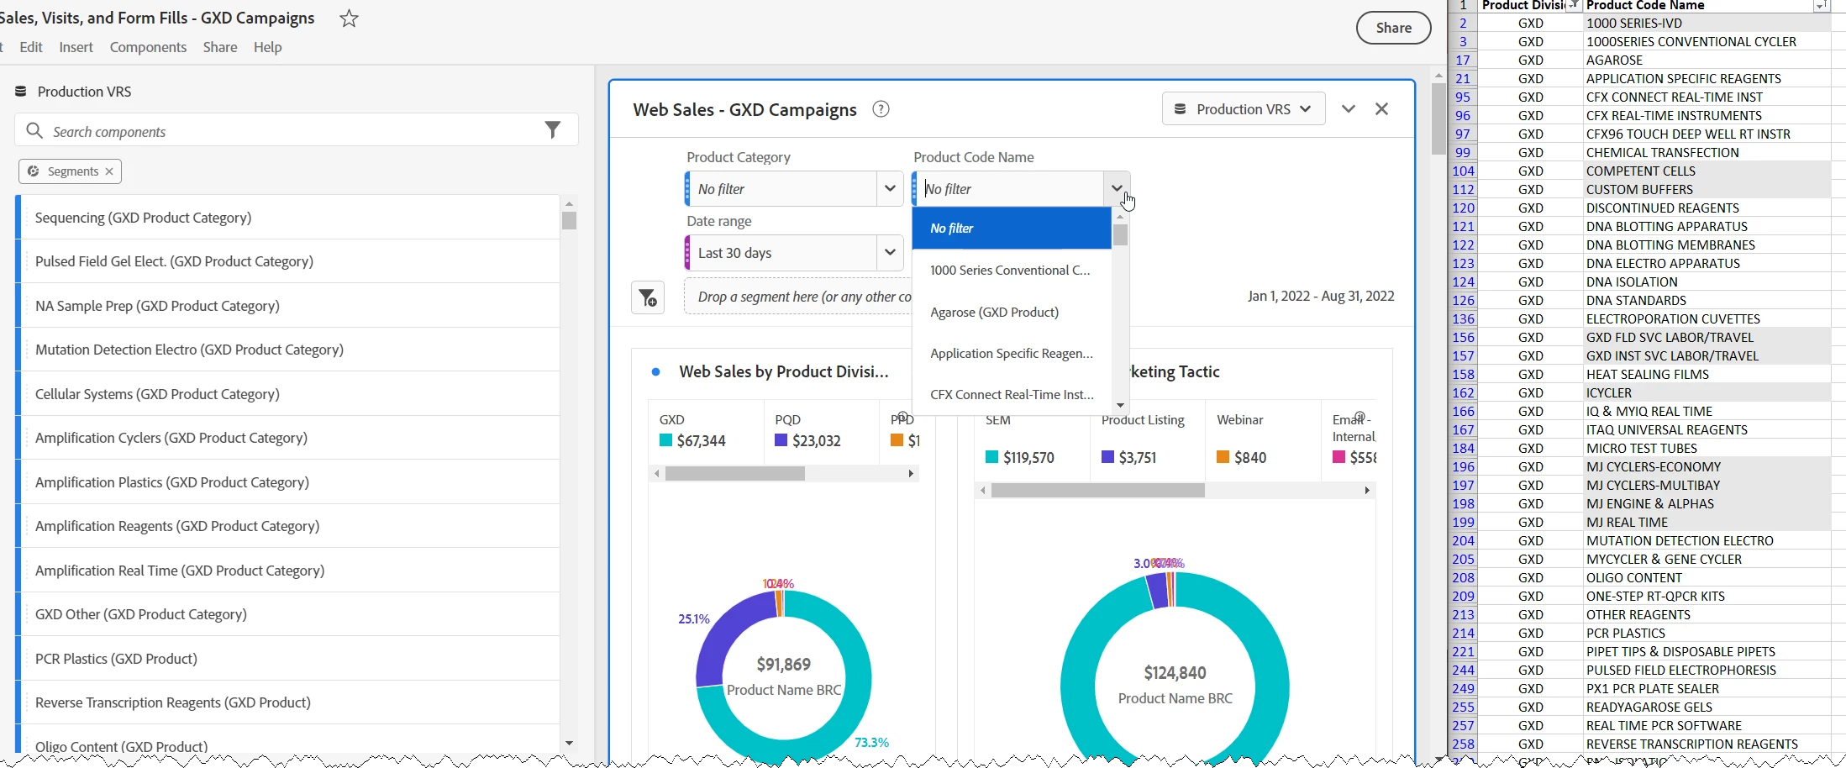The height and width of the screenshot is (768, 1846).
Task: Click the PQD purple legend swatch
Action: click(x=781, y=440)
